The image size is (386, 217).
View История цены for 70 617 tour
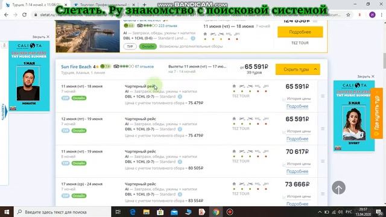[299, 163]
